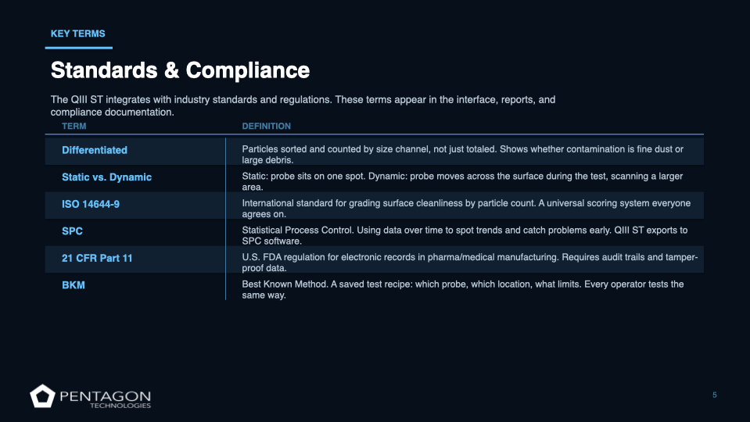Select the Static vs. Dynamic term
Viewport: 750px width, 422px height.
106,177
